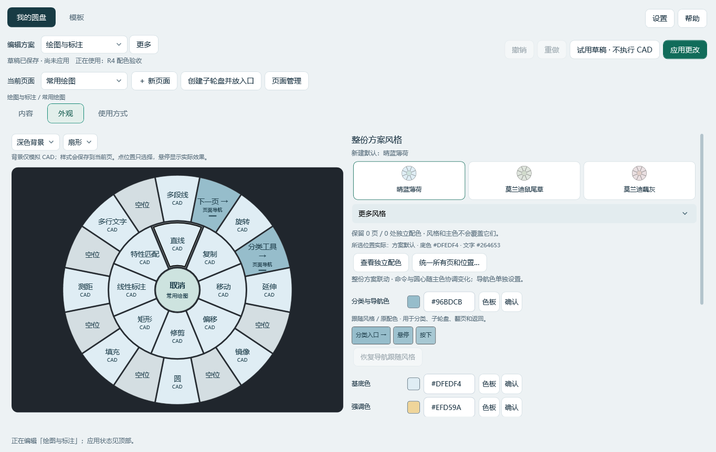Select the 延伸 outer segment
Viewport: 716px width, 452px height.
269,290
